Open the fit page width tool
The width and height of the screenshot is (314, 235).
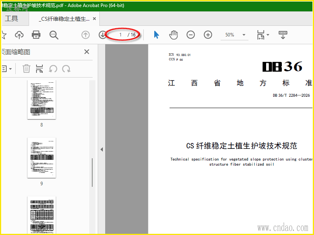pyautogui.click(x=261, y=35)
